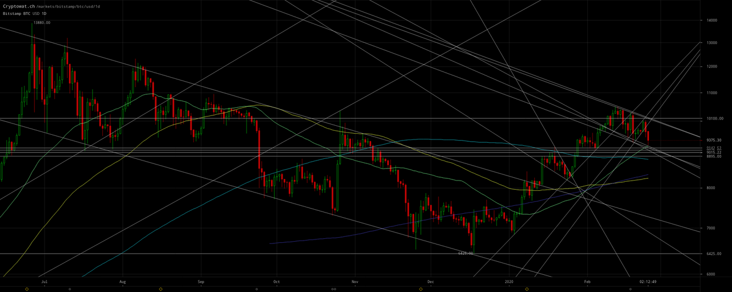732x292 pixels.
Task: Click the 13880.00 high price label
Action: click(x=42, y=22)
